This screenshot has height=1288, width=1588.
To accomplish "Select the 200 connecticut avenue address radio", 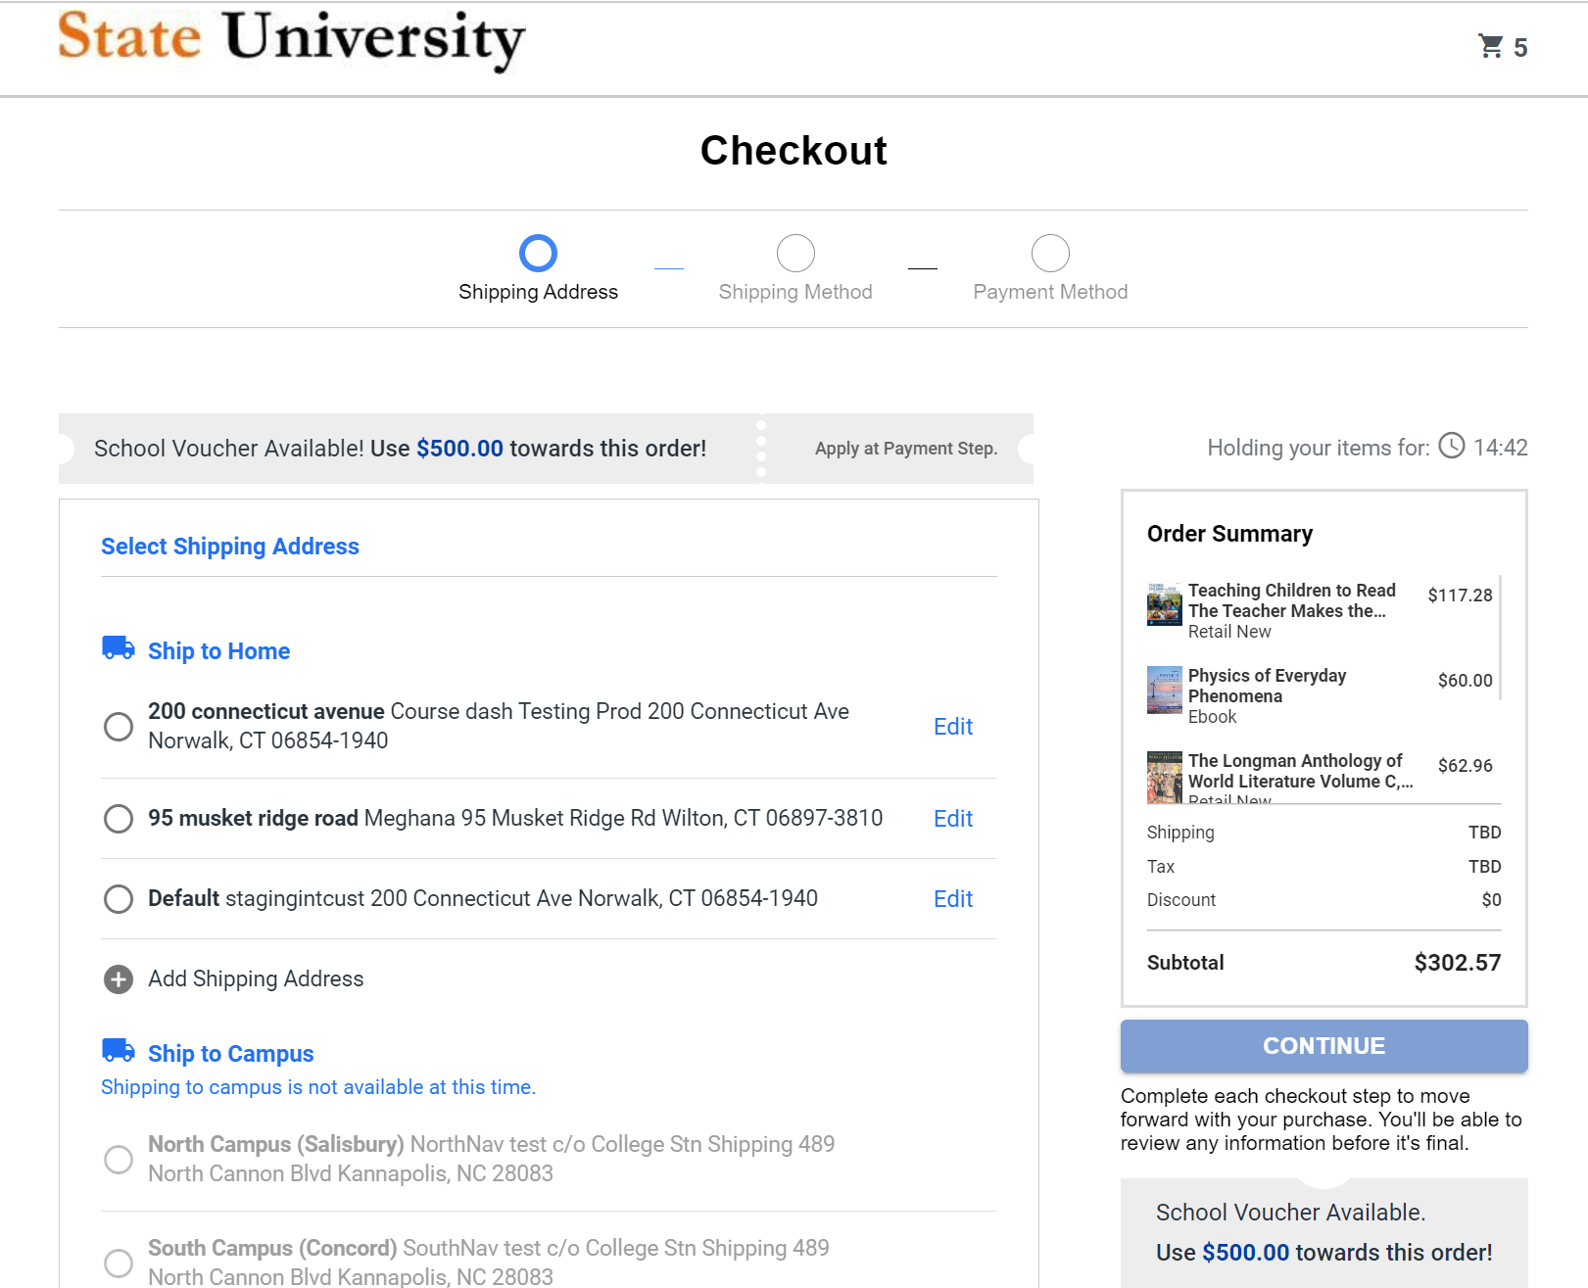I will click(x=119, y=727).
